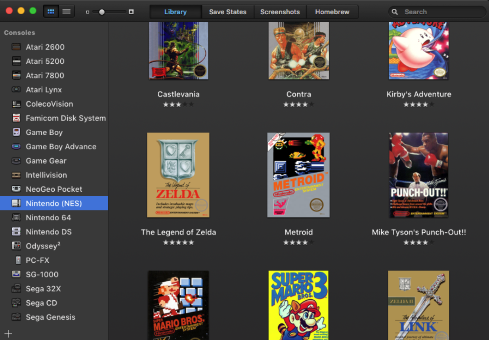This screenshot has height=340, width=489.
Task: Select the Atari 5200 console icon
Action: tap(16, 61)
